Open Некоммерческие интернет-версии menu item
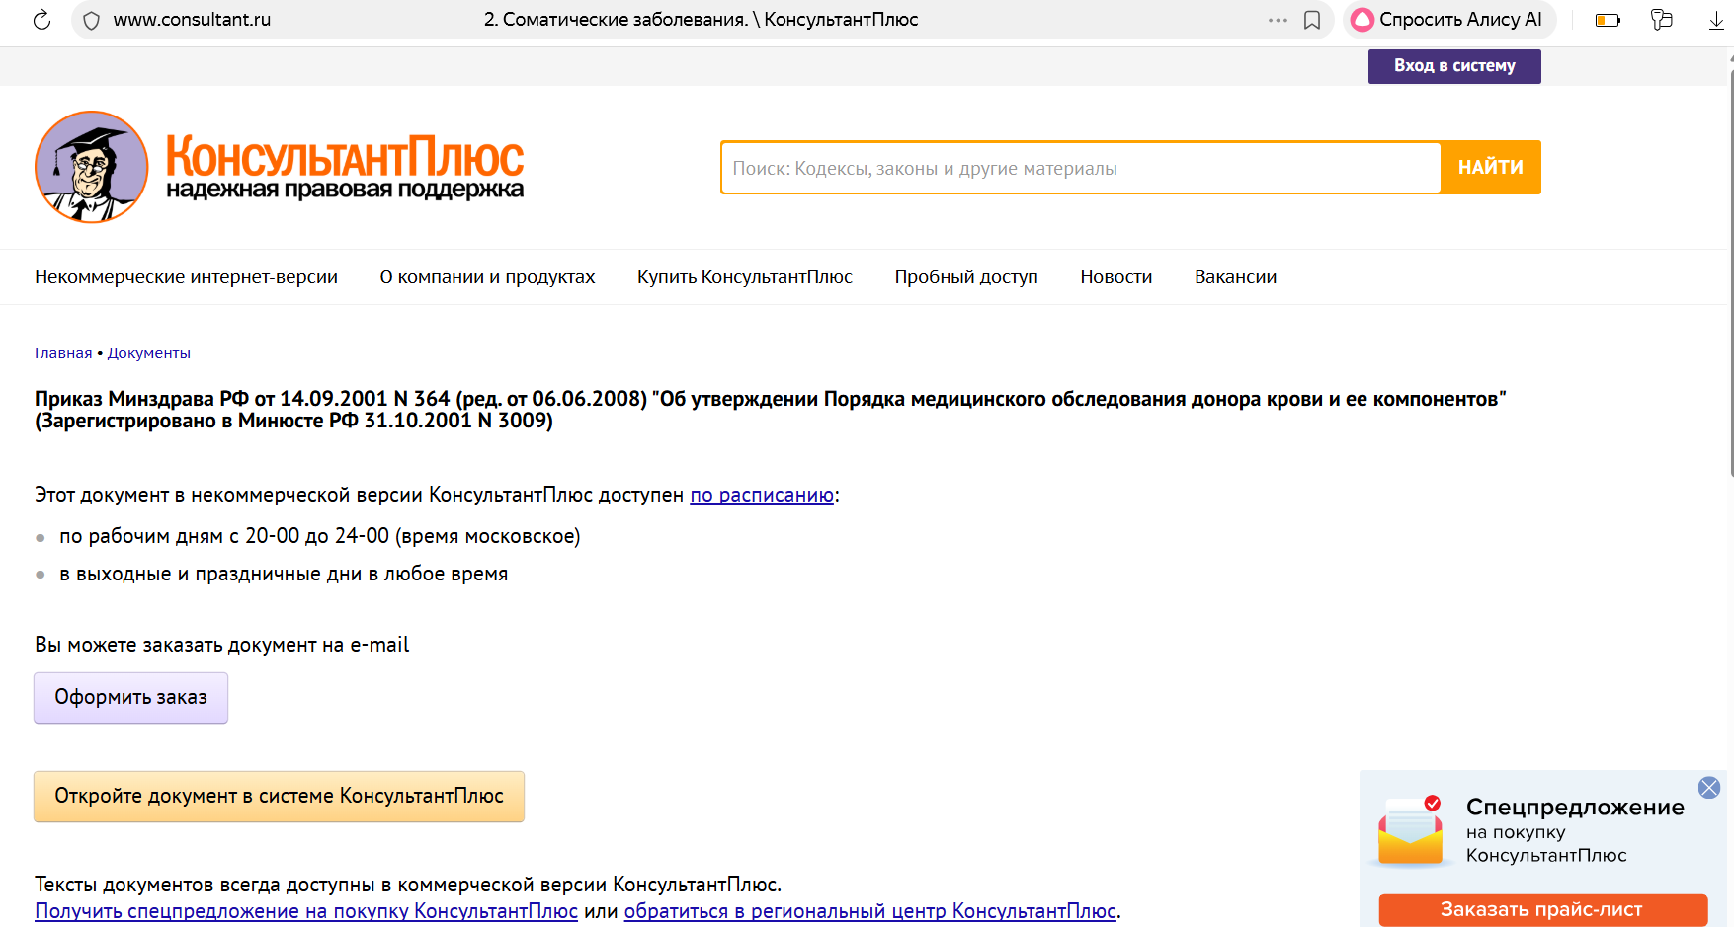1734x927 pixels. pos(186,277)
